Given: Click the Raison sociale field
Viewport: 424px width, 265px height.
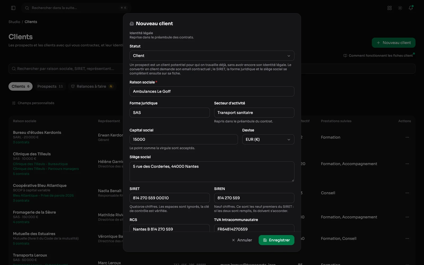Looking at the screenshot, I should [212, 91].
